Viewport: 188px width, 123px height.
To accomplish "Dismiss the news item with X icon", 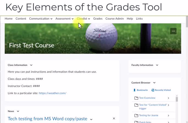I will (114, 118).
